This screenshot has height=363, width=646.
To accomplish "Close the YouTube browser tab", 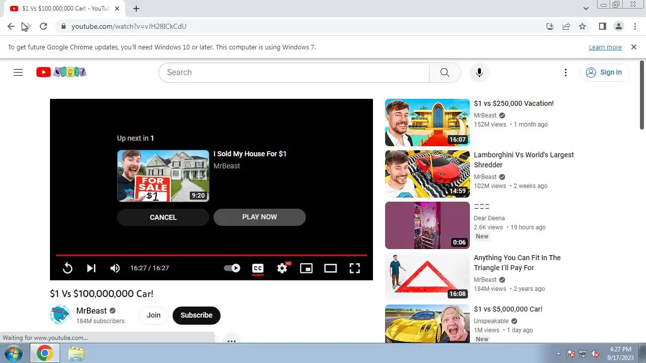I will (x=117, y=9).
